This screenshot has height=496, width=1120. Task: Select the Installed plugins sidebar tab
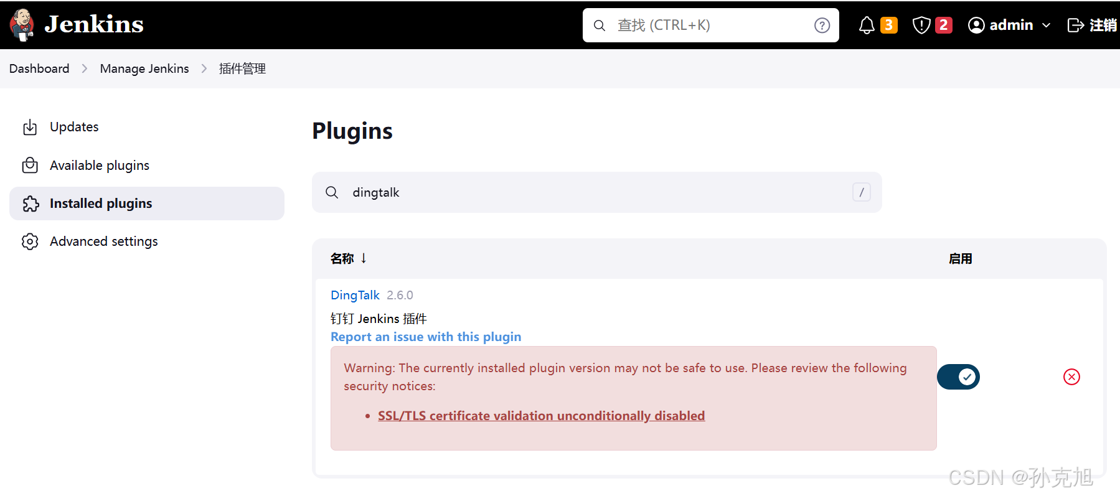coord(147,204)
